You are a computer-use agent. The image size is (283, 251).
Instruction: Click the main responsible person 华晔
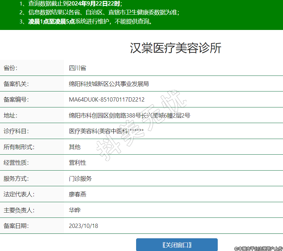click(74, 210)
